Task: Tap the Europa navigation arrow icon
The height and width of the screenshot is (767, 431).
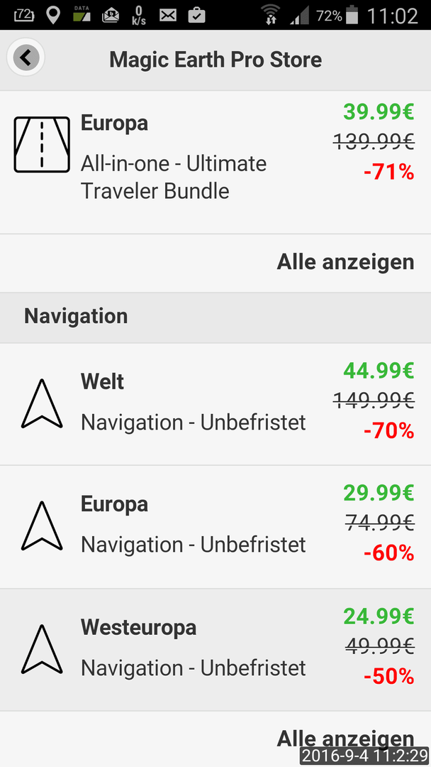Action: 42,526
